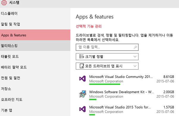This screenshot has width=179, height=116.
Task: Click the Windows Software Development Kit icon
Action: 82,94
